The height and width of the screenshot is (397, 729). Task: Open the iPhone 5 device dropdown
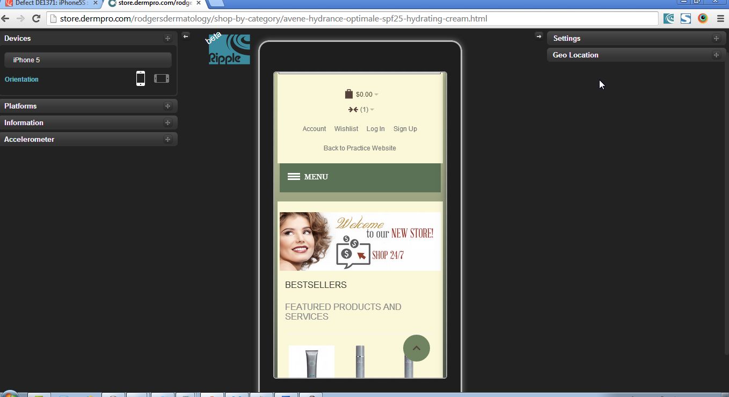click(88, 60)
